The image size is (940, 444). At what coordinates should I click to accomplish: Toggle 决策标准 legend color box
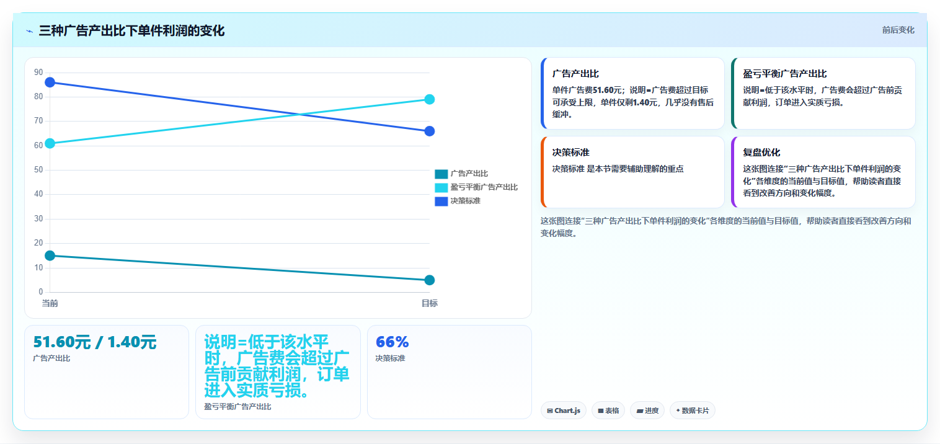coord(441,202)
